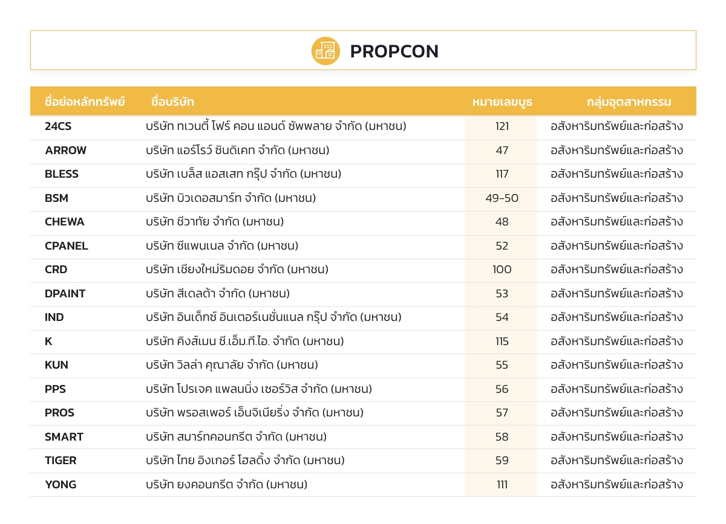The width and height of the screenshot is (726, 524).
Task: Select the CPANEL company name cell
Action: click(x=222, y=246)
